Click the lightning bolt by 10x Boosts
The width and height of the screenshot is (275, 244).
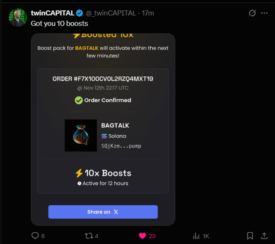point(79,173)
